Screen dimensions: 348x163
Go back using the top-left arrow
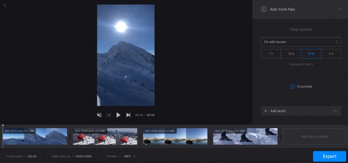point(5,5)
